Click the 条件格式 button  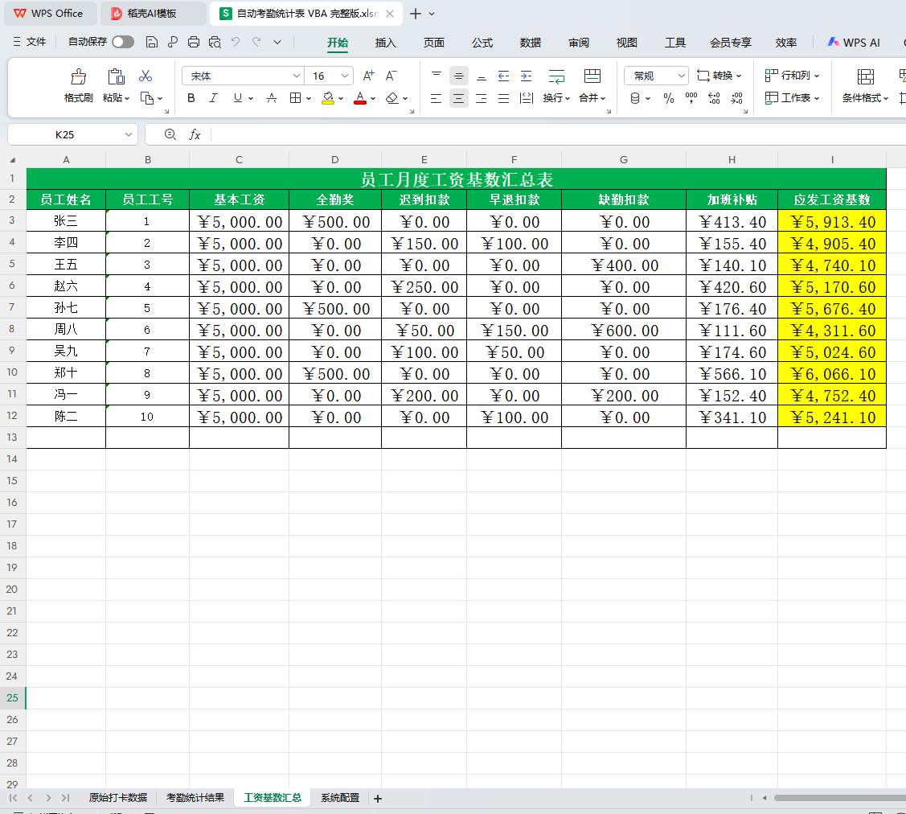tap(865, 85)
